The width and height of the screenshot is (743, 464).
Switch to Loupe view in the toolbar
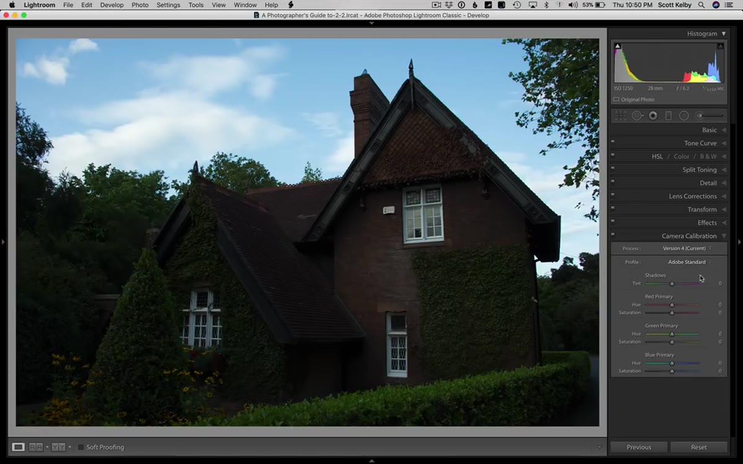(19, 447)
